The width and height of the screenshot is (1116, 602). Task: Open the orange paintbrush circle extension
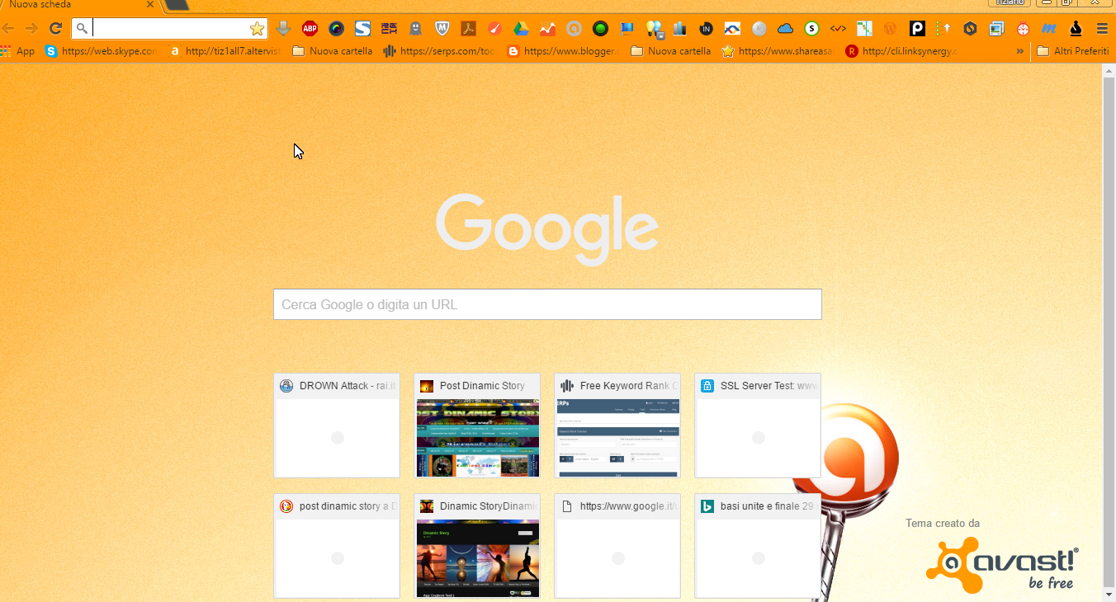point(494,29)
